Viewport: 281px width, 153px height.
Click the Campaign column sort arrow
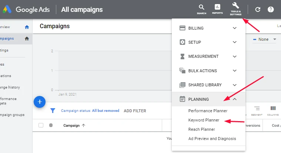[84, 125]
